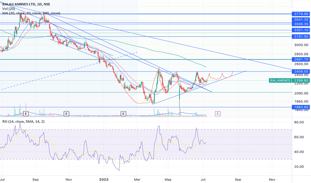This screenshot has height=183, width=311.
Task: Select the 3779.90 price level label
Action: coord(301,14)
